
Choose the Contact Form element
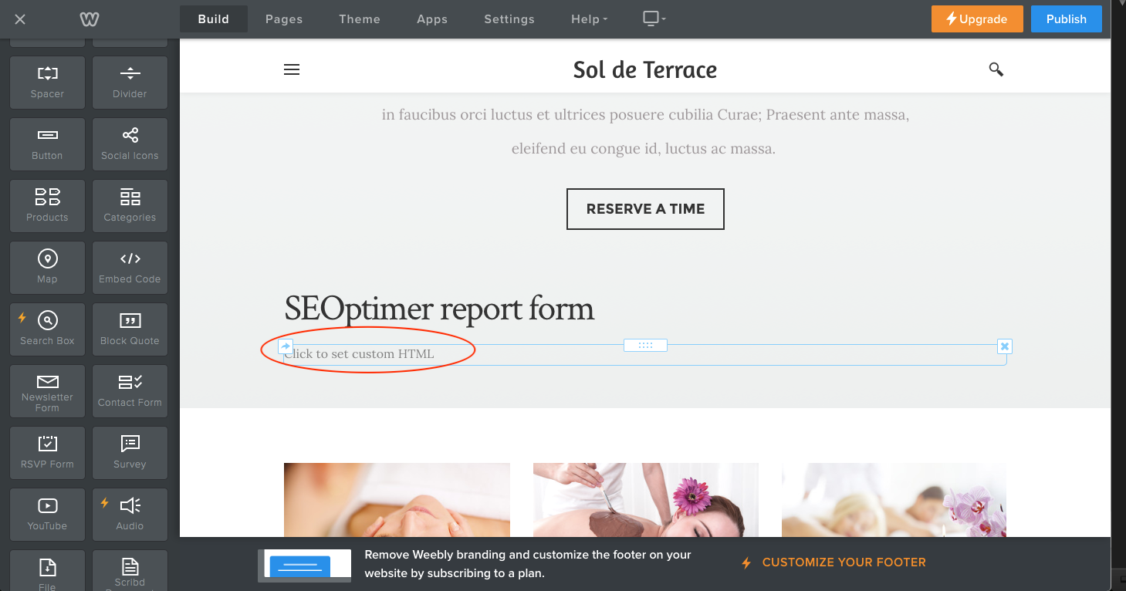coord(130,390)
